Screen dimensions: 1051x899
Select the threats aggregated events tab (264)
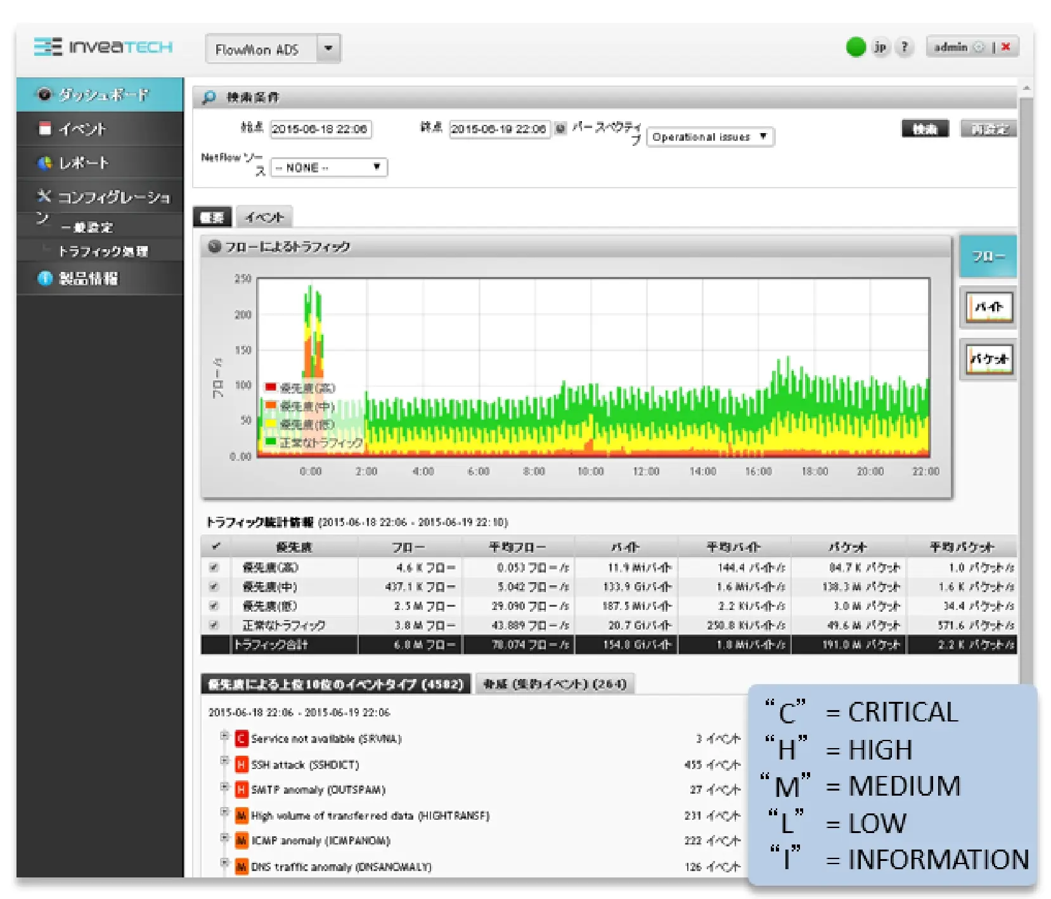pos(555,683)
